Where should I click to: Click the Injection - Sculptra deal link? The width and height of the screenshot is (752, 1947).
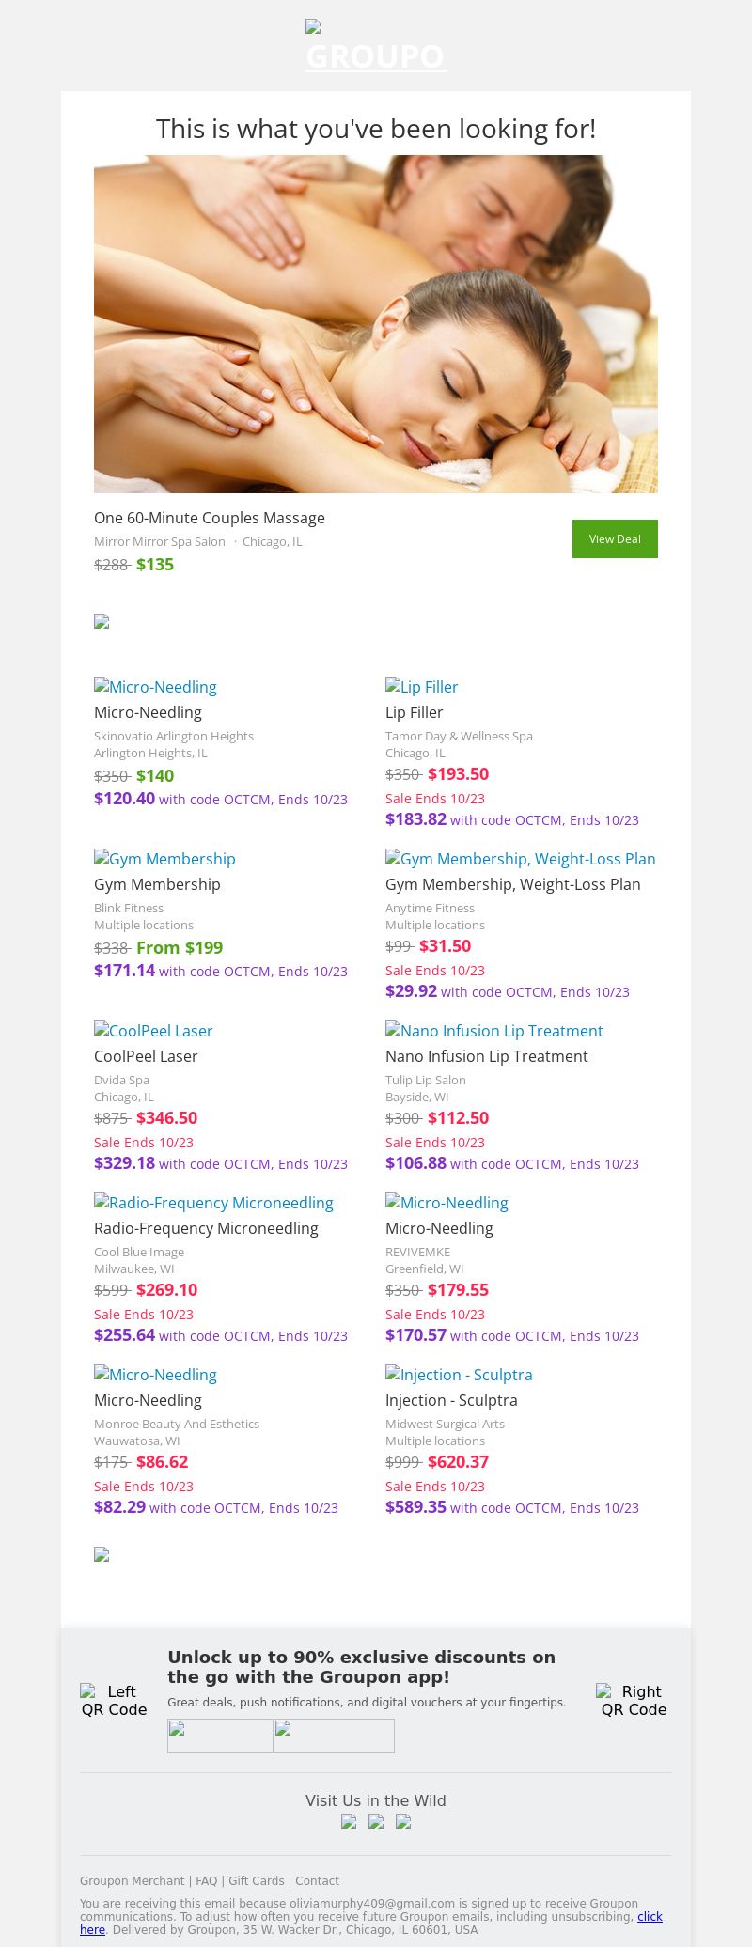pos(459,1375)
